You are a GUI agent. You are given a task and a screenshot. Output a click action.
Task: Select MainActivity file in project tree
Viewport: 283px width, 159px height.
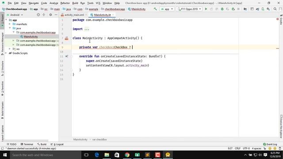pyautogui.click(x=31, y=37)
